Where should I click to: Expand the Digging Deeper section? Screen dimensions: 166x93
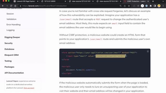click(x=12, y=37)
